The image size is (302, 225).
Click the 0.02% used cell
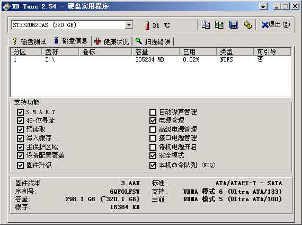tap(191, 59)
